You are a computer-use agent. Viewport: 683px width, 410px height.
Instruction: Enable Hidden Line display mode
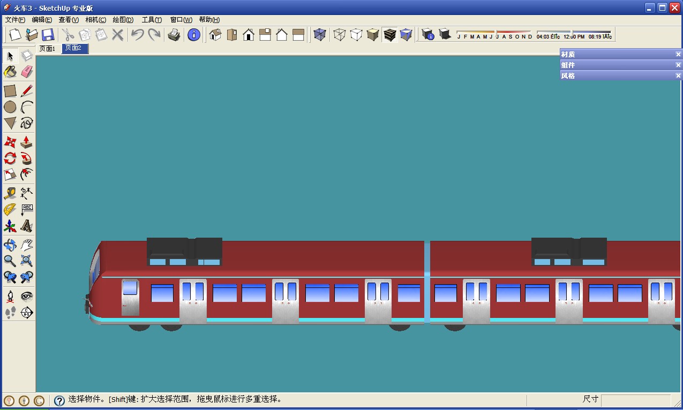click(356, 35)
